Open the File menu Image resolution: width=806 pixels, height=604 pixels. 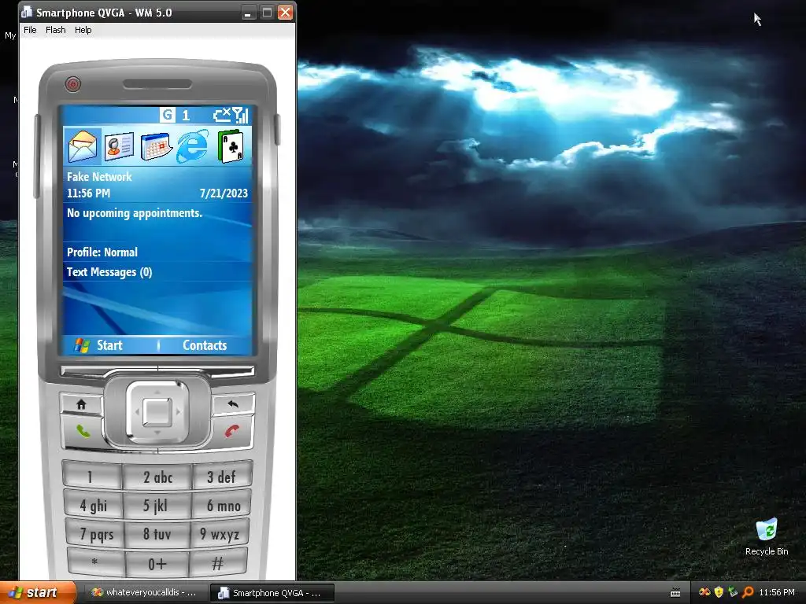[31, 30]
